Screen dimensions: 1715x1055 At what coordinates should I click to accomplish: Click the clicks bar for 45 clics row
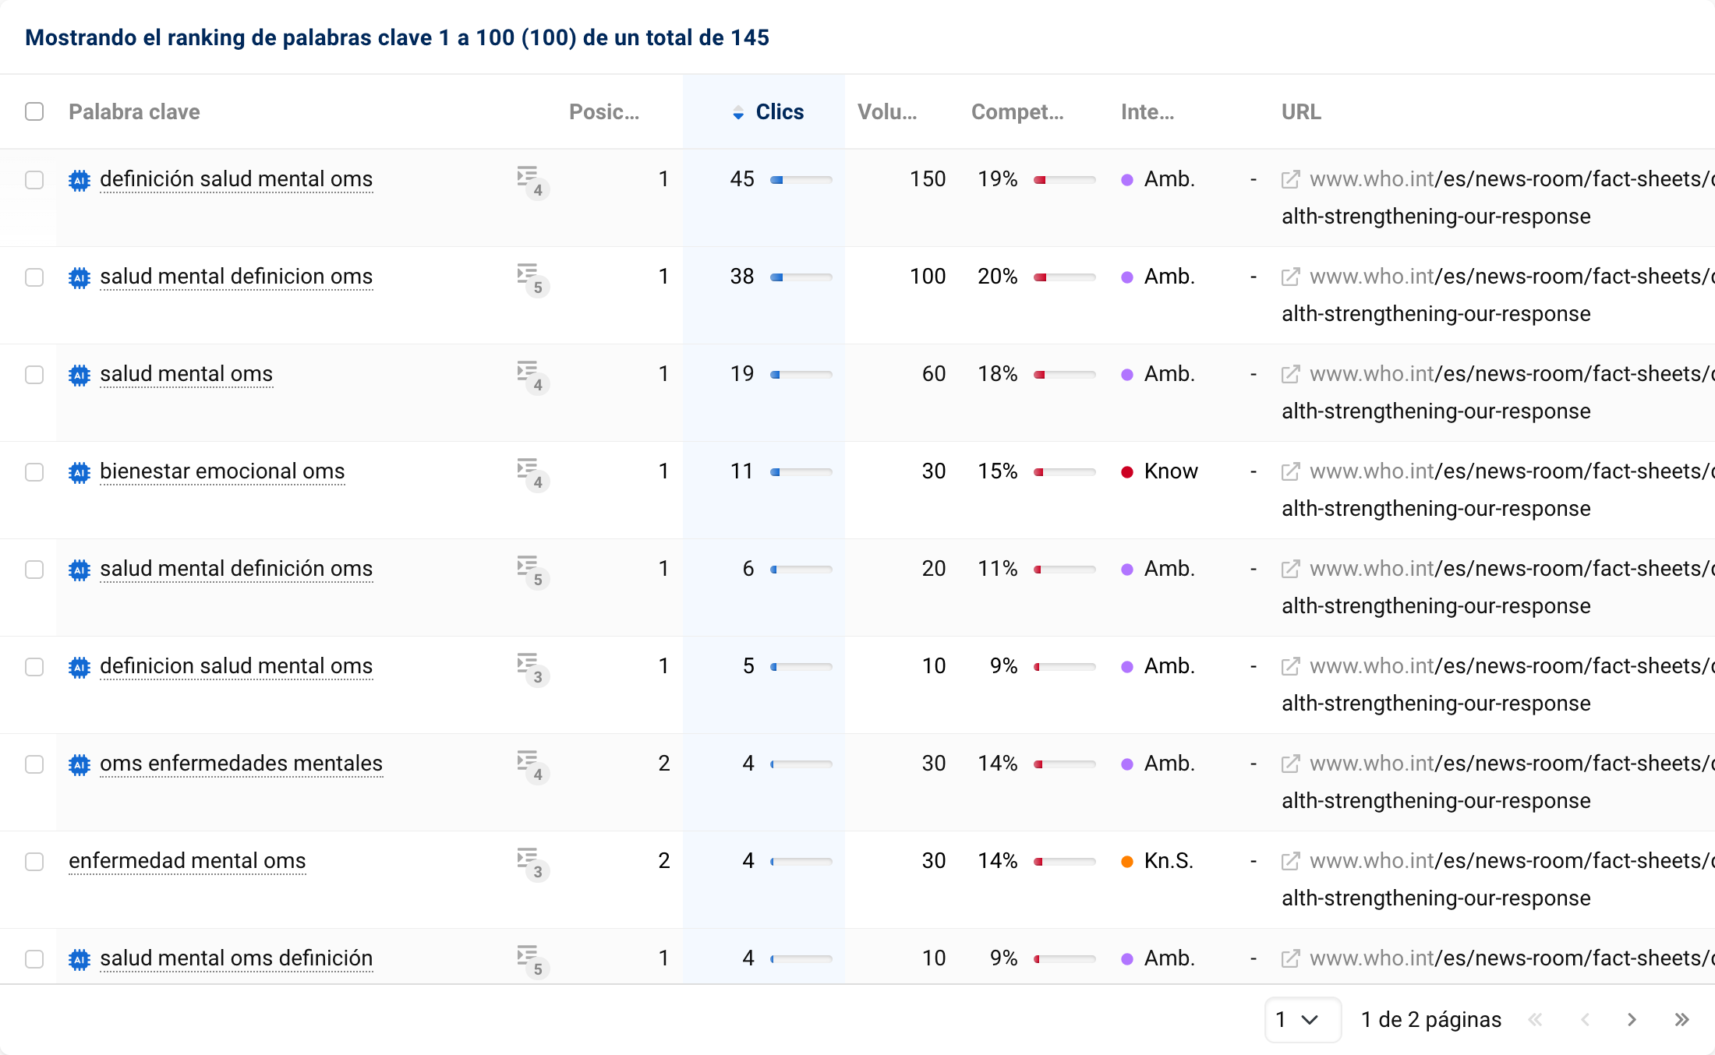click(x=801, y=180)
